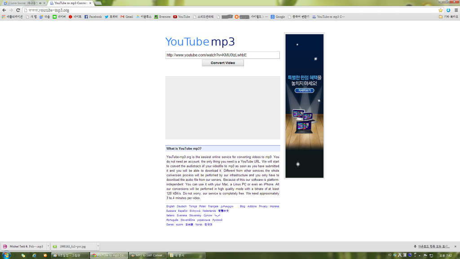Screen dimensions: 460x259
Task: Click the blue download extension icon
Action: (x=448, y=10)
